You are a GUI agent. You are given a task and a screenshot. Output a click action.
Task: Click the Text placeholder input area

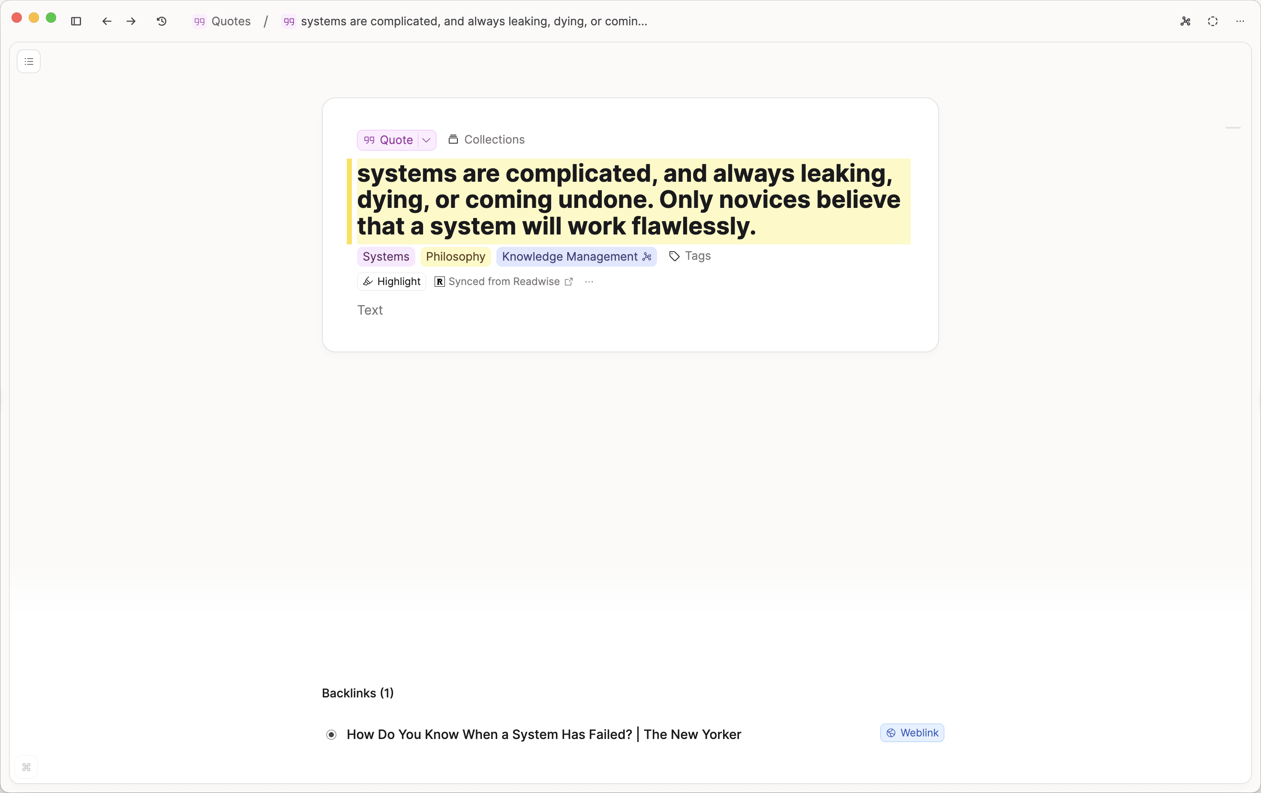tap(370, 310)
